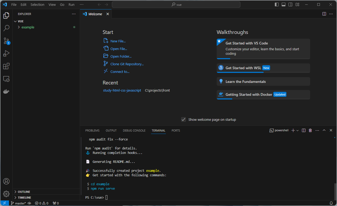Open the Selection menu

tap(37, 4)
